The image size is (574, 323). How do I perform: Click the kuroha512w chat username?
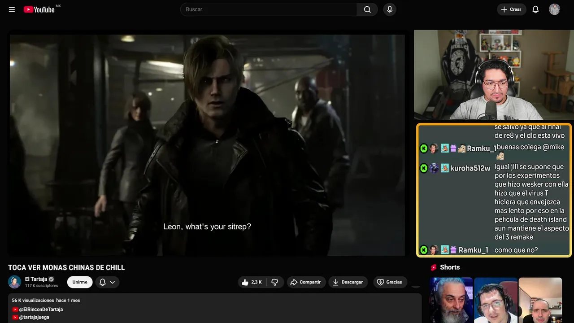(470, 168)
